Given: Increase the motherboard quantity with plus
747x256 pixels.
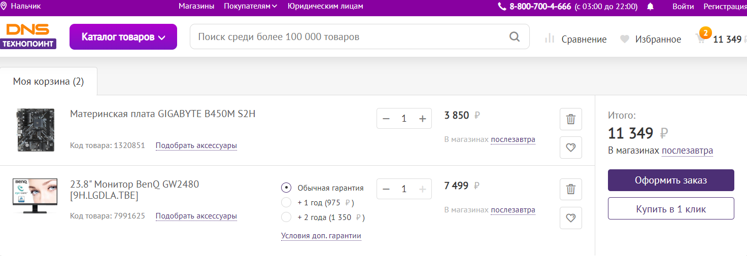Looking at the screenshot, I should pos(422,119).
